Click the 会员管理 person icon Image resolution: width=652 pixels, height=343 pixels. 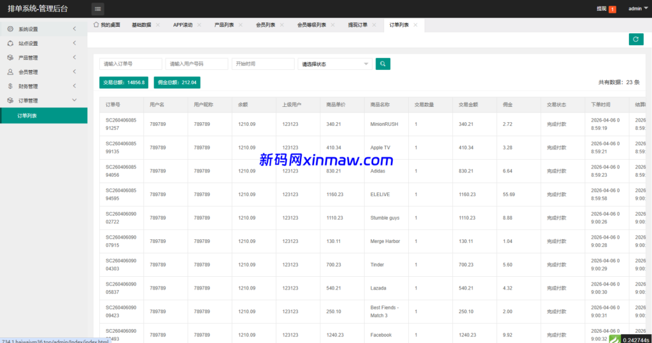point(10,72)
